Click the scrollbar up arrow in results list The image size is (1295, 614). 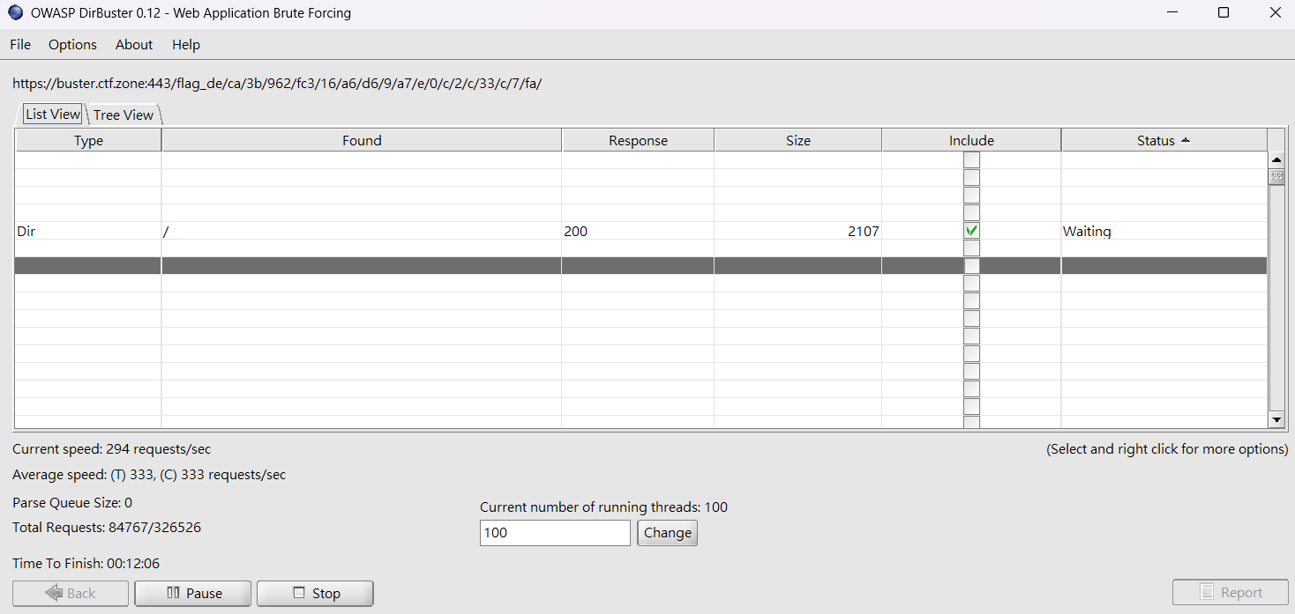(x=1276, y=160)
